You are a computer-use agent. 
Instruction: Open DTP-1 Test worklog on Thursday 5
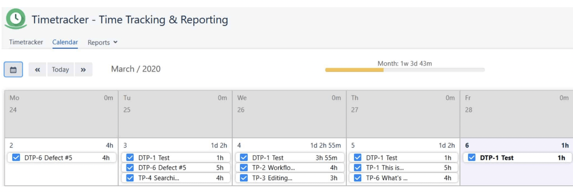click(403, 158)
